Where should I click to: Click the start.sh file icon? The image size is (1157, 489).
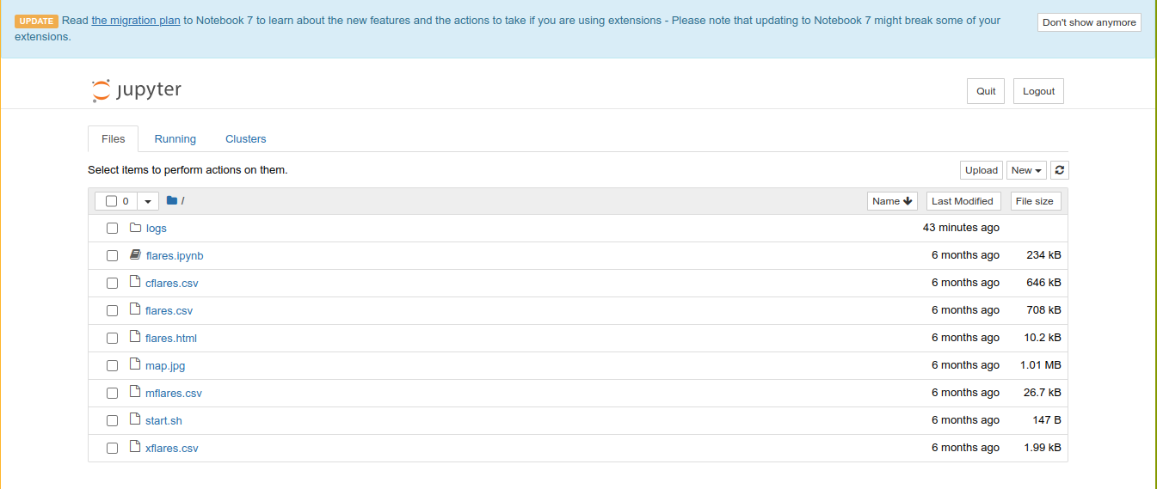pyautogui.click(x=135, y=420)
